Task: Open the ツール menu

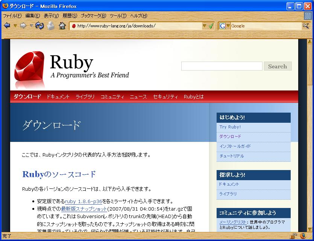Action: [x=118, y=16]
